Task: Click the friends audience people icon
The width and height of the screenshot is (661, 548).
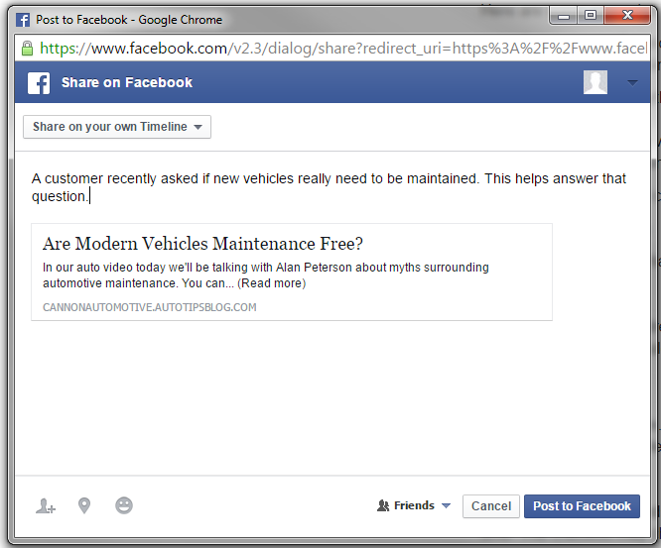Action: (x=383, y=505)
